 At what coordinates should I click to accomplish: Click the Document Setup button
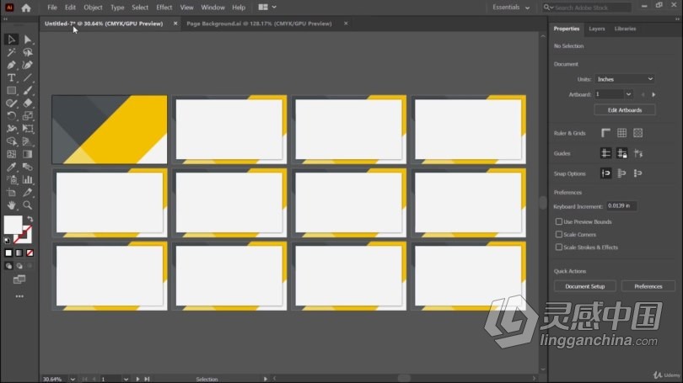(585, 286)
